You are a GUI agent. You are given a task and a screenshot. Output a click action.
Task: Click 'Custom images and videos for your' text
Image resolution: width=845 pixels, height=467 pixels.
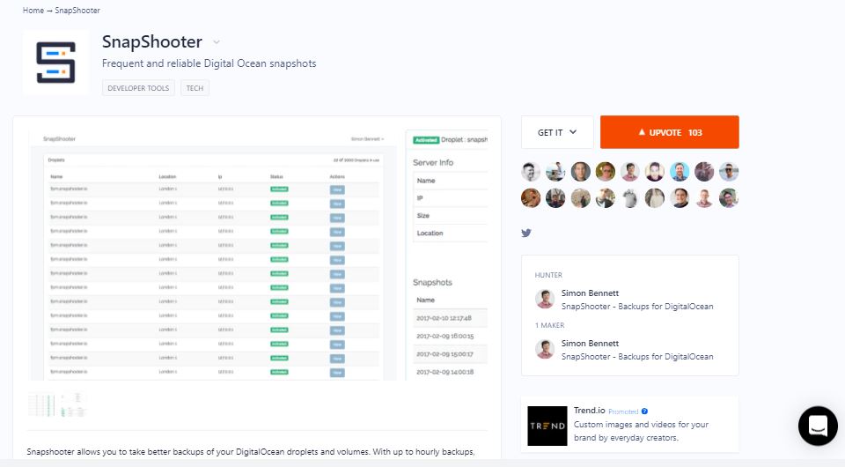pyautogui.click(x=641, y=425)
